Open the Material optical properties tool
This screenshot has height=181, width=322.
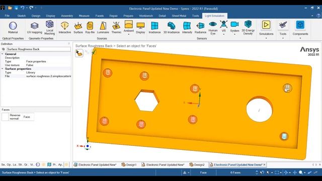point(13,28)
